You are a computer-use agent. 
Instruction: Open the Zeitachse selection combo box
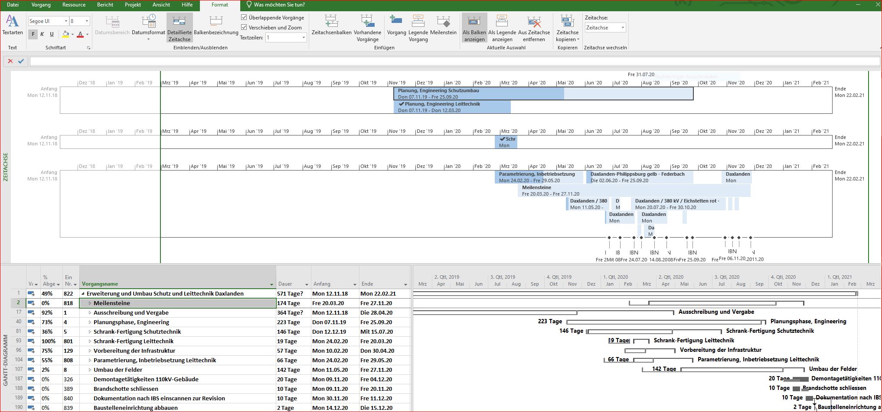tap(623, 28)
